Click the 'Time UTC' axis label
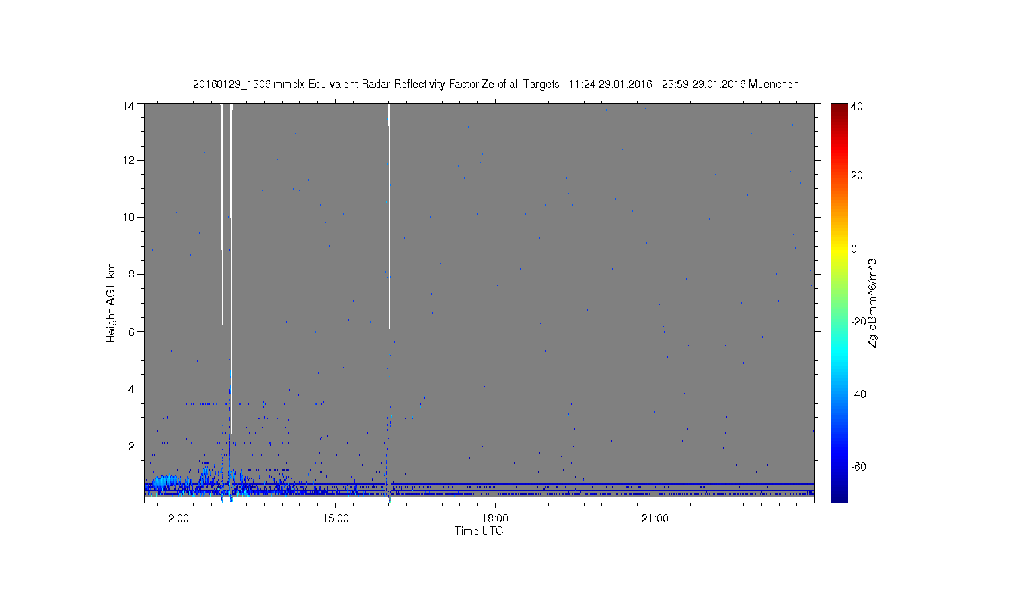This screenshot has height=605, width=1009. coord(479,531)
